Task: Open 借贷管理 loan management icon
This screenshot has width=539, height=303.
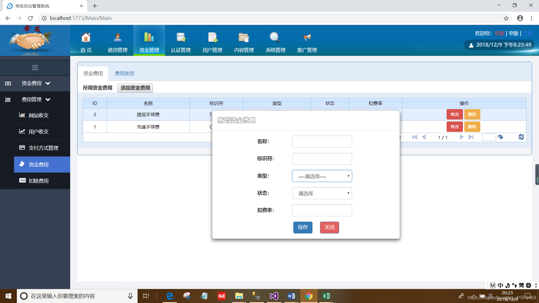Action: tap(118, 37)
